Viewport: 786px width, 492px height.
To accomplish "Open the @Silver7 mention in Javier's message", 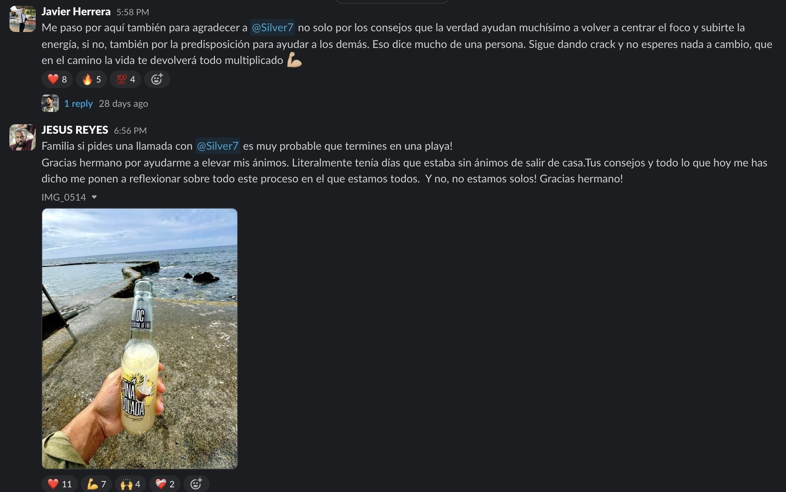I will 273,28.
